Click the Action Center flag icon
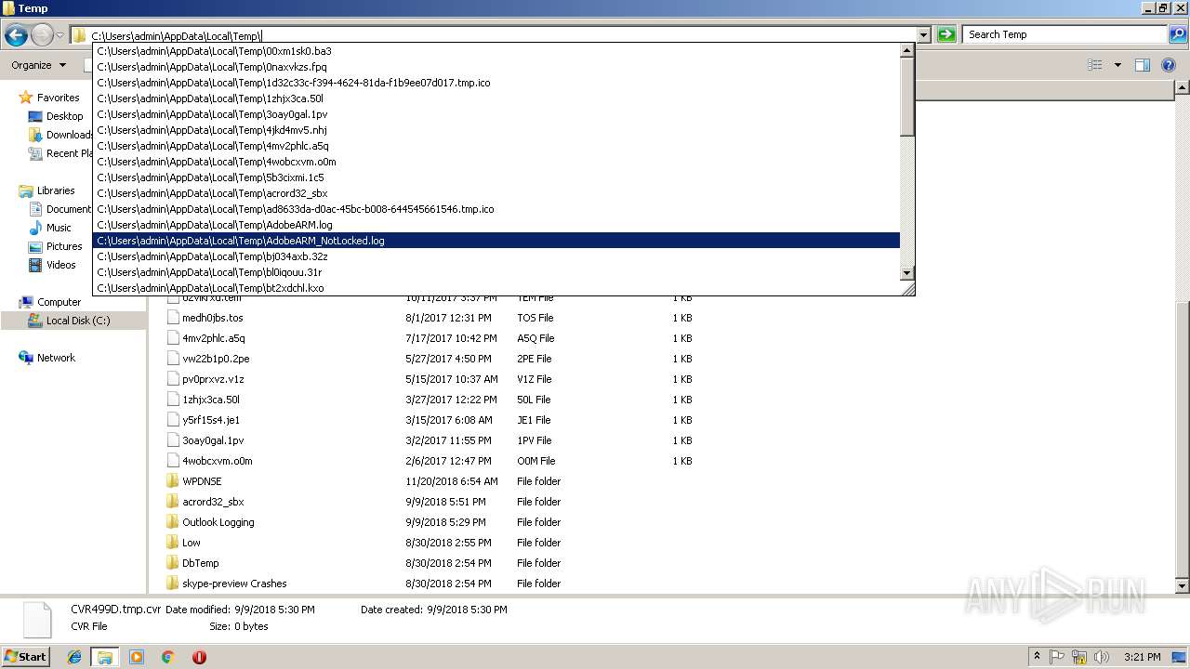Image resolution: width=1190 pixels, height=669 pixels. click(1057, 657)
